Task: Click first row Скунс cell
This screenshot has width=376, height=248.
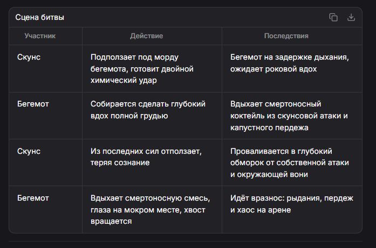Action: coord(45,69)
